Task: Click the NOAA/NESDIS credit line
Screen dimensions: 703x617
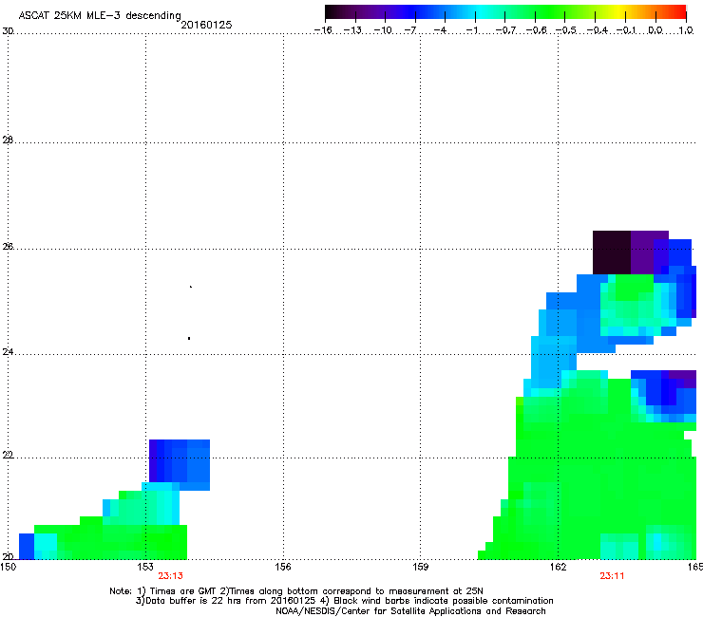Action: [410, 611]
